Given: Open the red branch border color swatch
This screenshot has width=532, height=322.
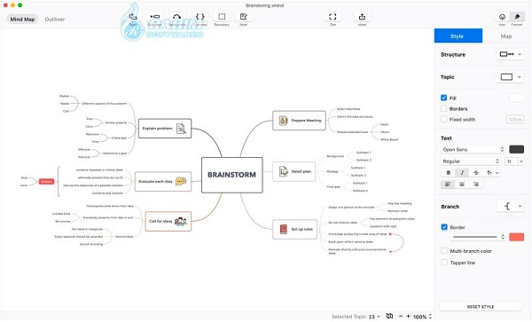Looking at the screenshot, I should click(516, 237).
